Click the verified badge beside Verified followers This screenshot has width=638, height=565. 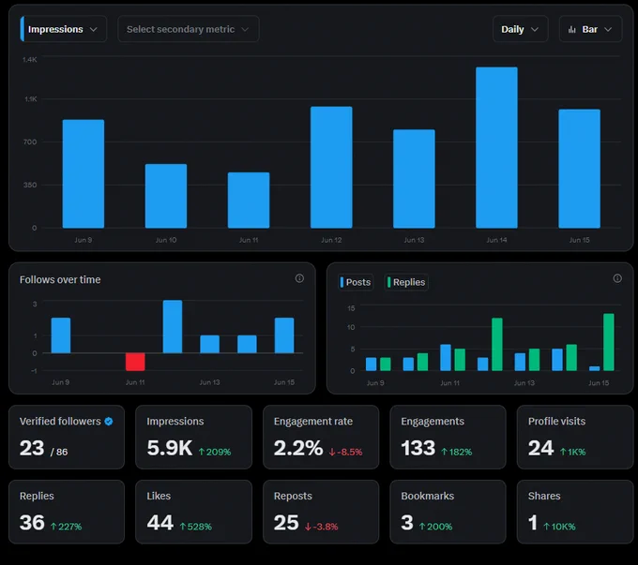[109, 422]
